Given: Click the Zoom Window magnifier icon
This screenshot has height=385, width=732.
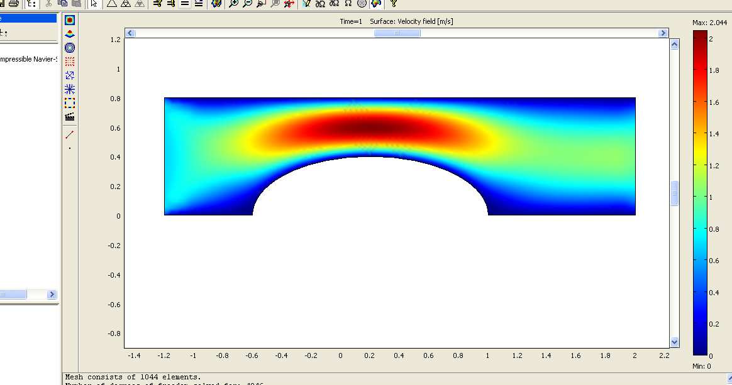Looking at the screenshot, I should tap(262, 4).
